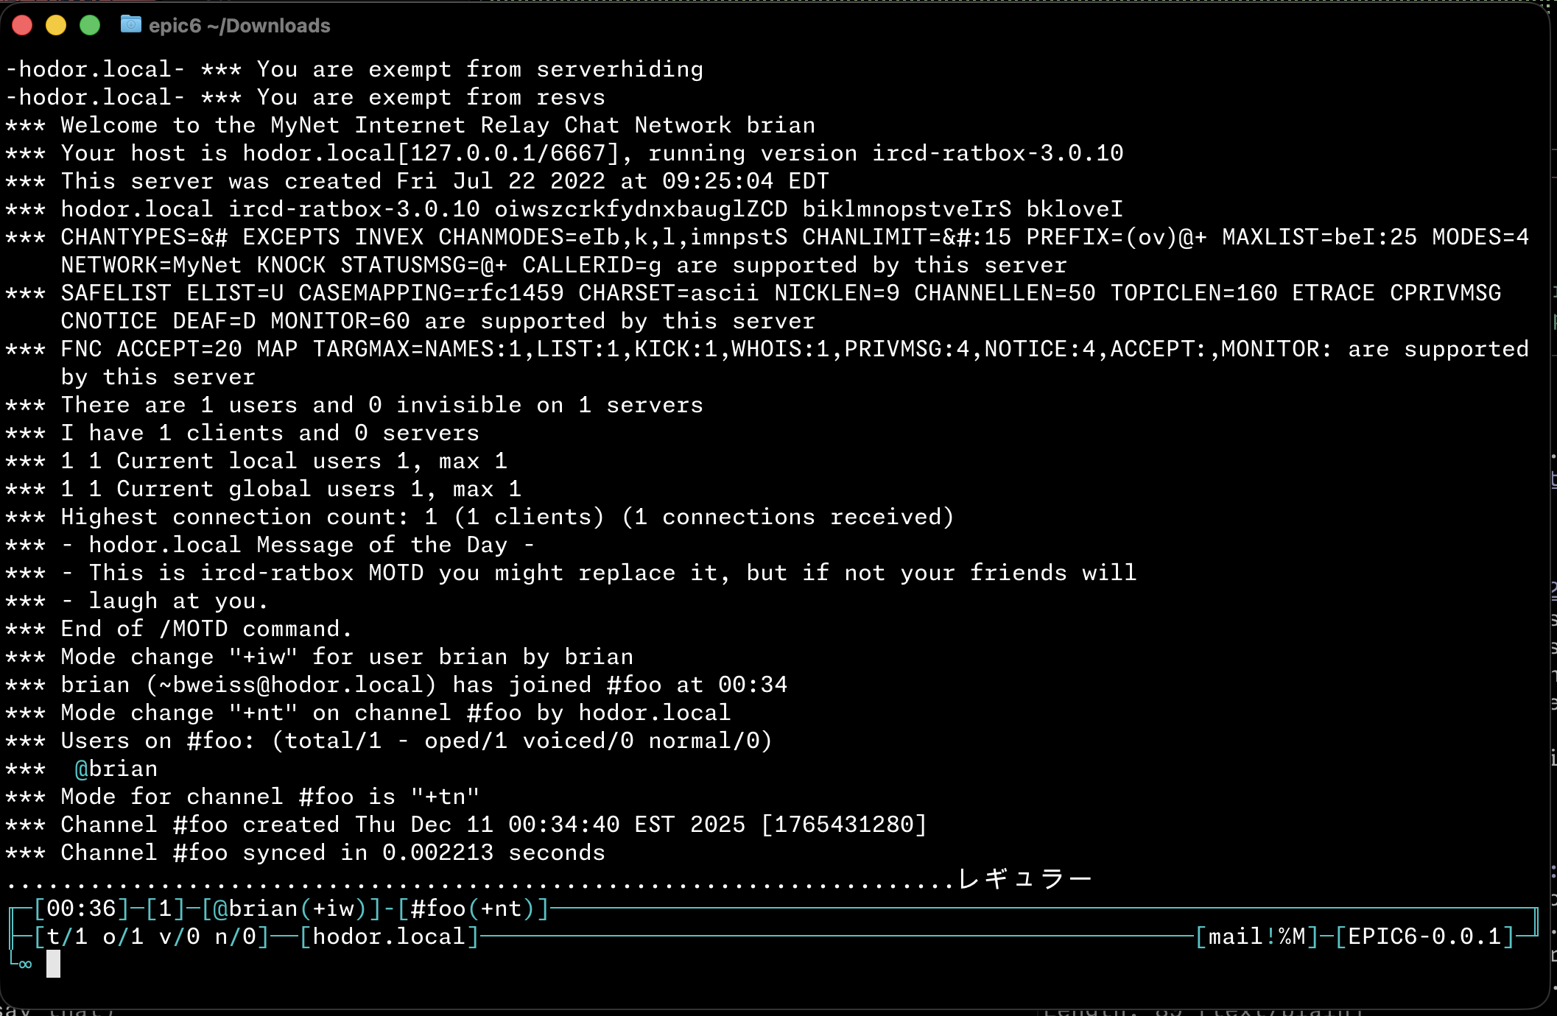Click the Japanese レギュラー text above the status bar
1557x1016 pixels.
[x=1024, y=878]
